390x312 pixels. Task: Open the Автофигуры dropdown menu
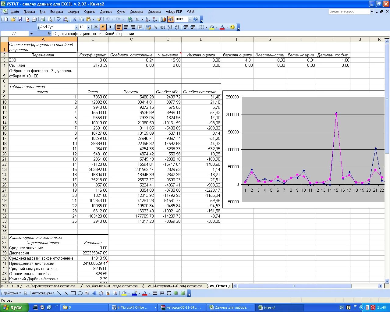click(43, 293)
